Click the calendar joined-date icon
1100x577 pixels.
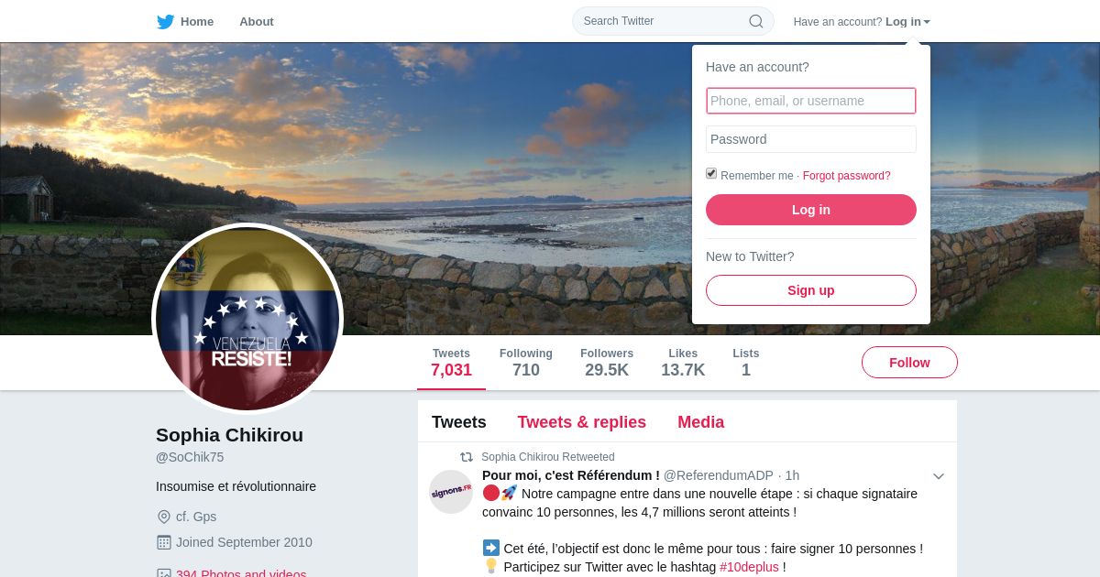click(x=164, y=542)
